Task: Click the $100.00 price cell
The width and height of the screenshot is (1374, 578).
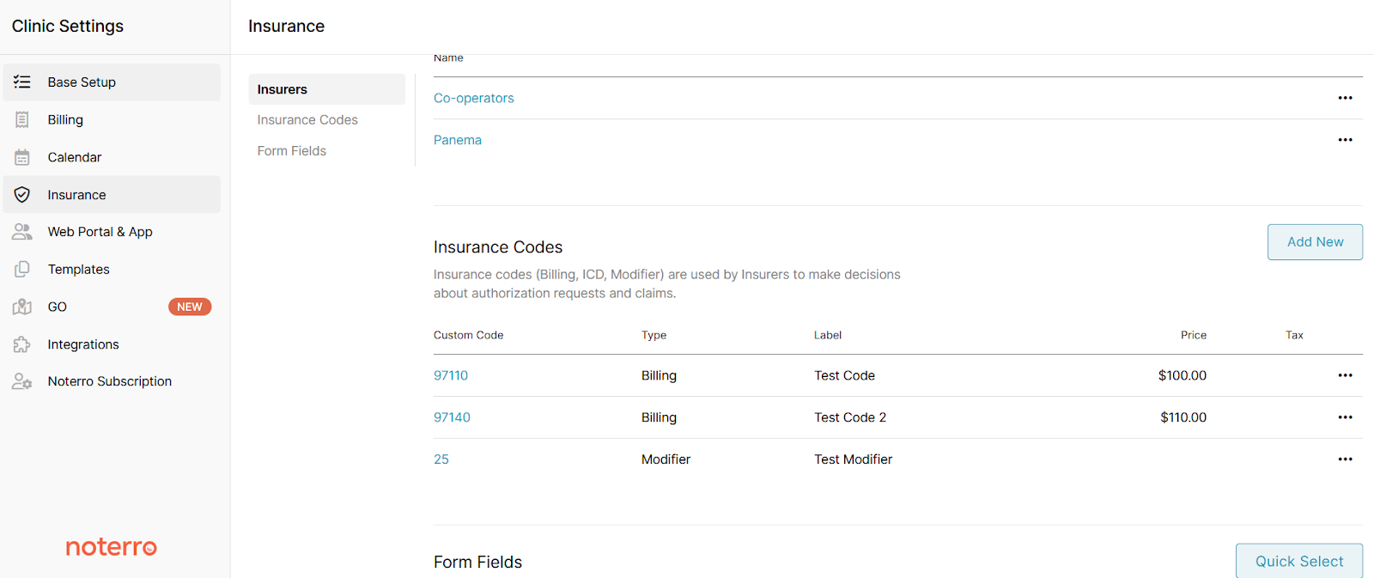Action: click(x=1182, y=375)
